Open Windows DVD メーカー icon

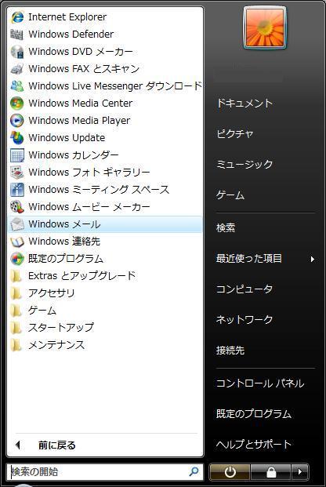[17, 51]
